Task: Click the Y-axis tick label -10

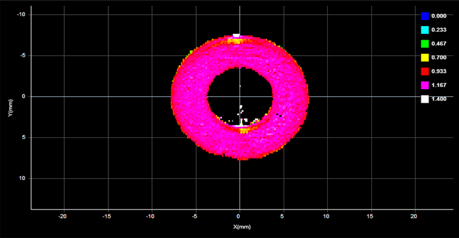Action: [x=23, y=15]
